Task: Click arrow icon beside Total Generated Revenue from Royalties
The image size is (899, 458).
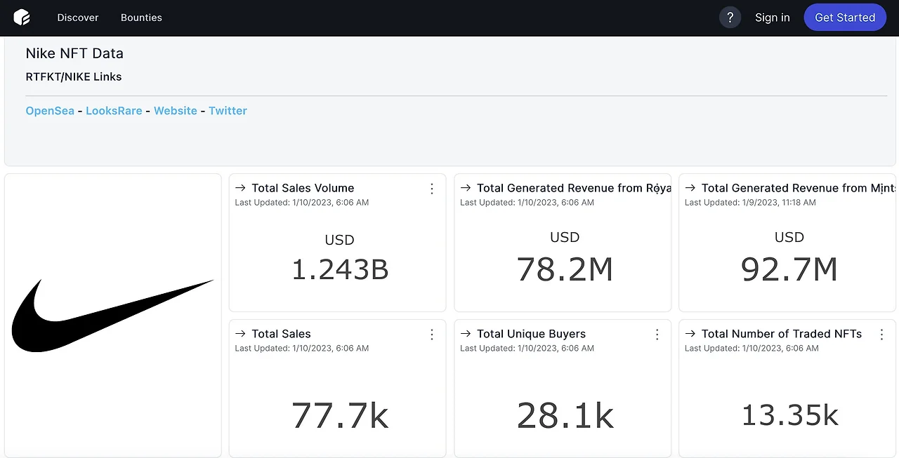Action: (465, 188)
